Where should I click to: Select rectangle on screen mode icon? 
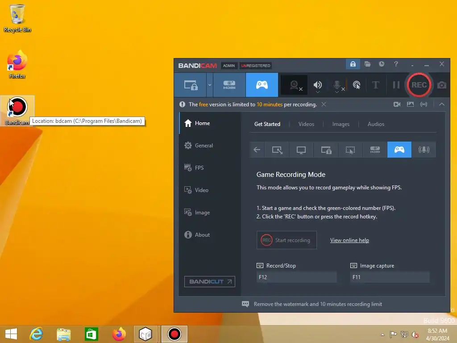[x=277, y=150]
